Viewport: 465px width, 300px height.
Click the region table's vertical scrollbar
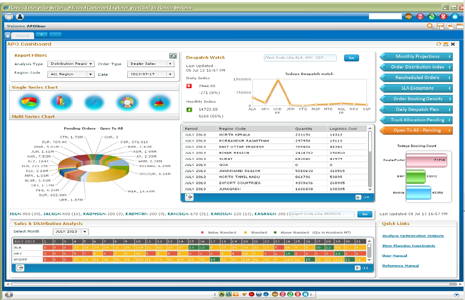pos(370,159)
